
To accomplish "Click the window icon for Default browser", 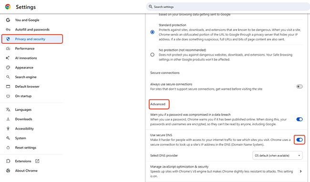I will (8, 86).
